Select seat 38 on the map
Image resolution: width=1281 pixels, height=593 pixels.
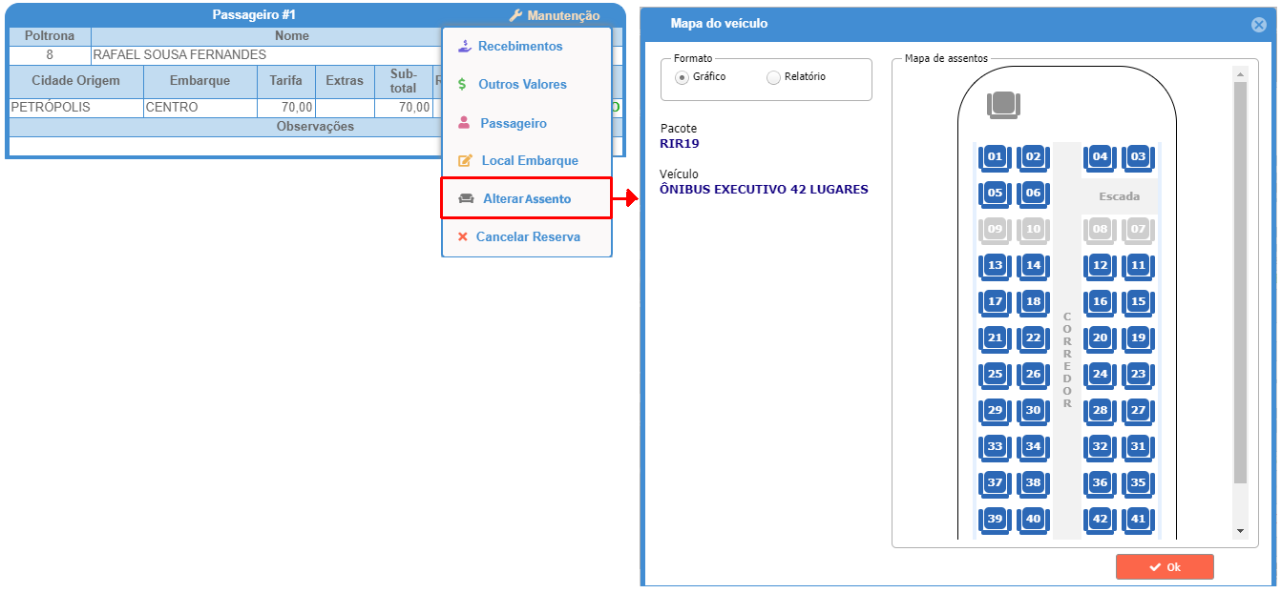(x=1033, y=483)
